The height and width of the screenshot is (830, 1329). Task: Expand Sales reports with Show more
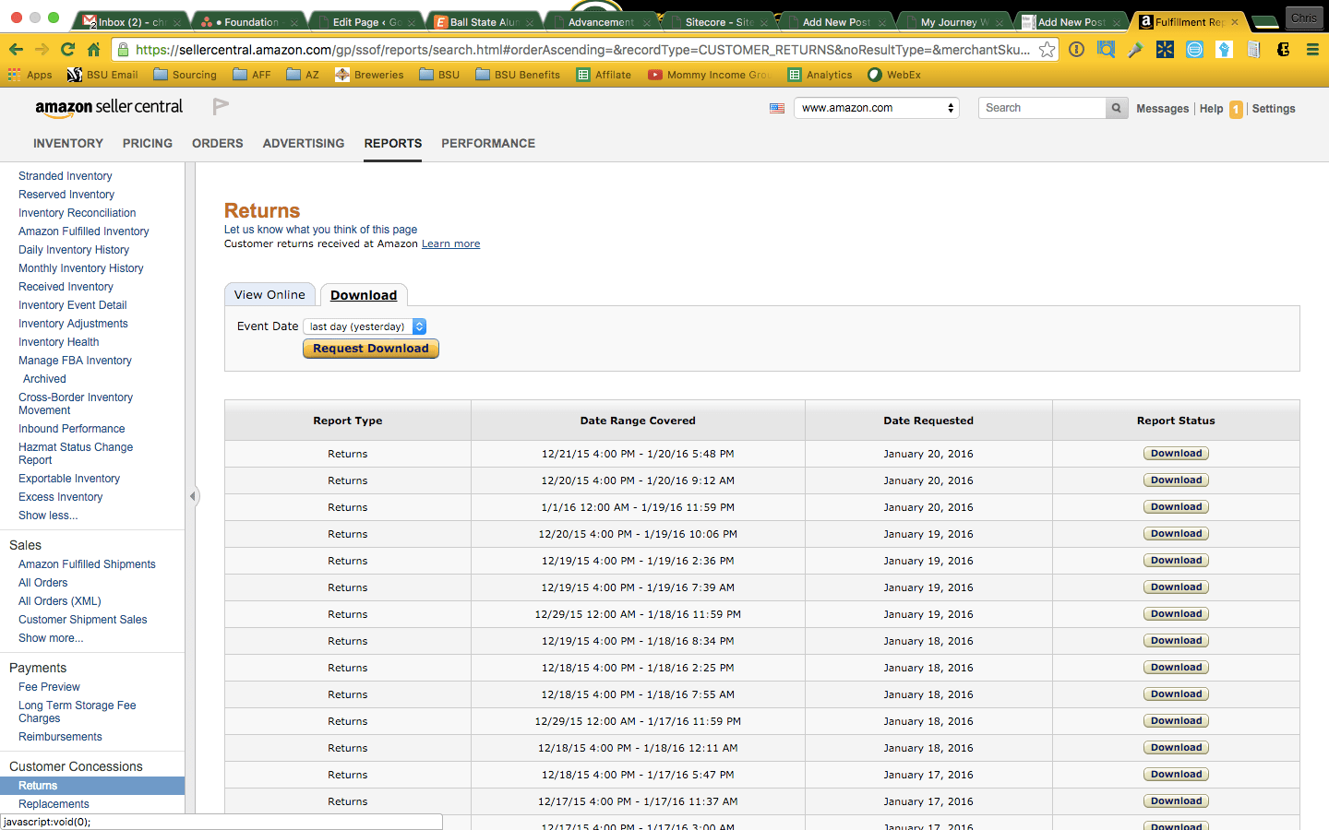point(51,638)
